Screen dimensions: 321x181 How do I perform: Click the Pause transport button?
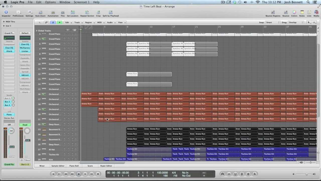click(92, 174)
